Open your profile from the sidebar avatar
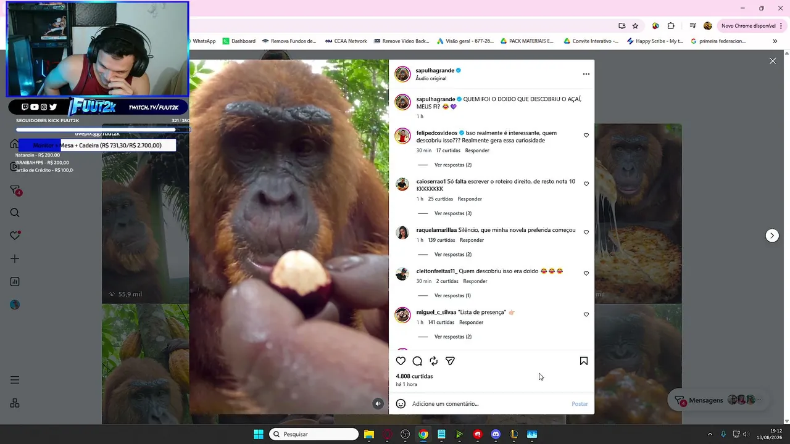The height and width of the screenshot is (444, 790). [15, 305]
